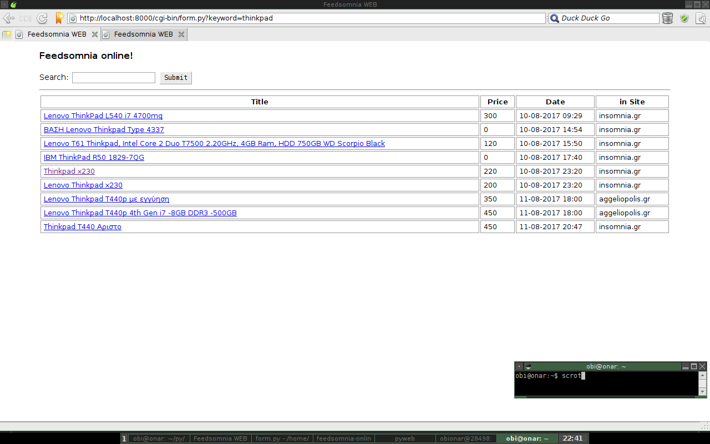Viewport: 710px width, 444px height.
Task: Click the workspace 1 indicator in the taskbar
Action: pyautogui.click(x=124, y=438)
